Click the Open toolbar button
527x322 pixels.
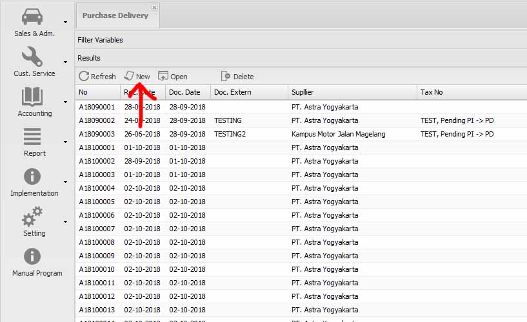[x=173, y=76]
